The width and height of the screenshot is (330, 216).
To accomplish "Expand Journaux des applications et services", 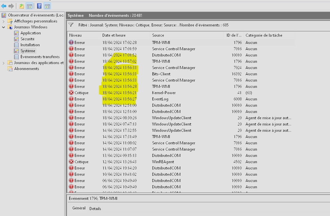I will pyautogui.click(x=4, y=63).
